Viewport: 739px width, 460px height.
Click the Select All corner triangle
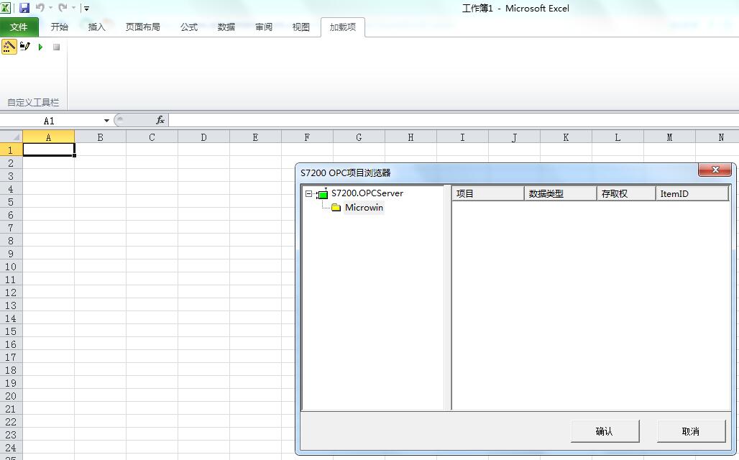click(12, 137)
